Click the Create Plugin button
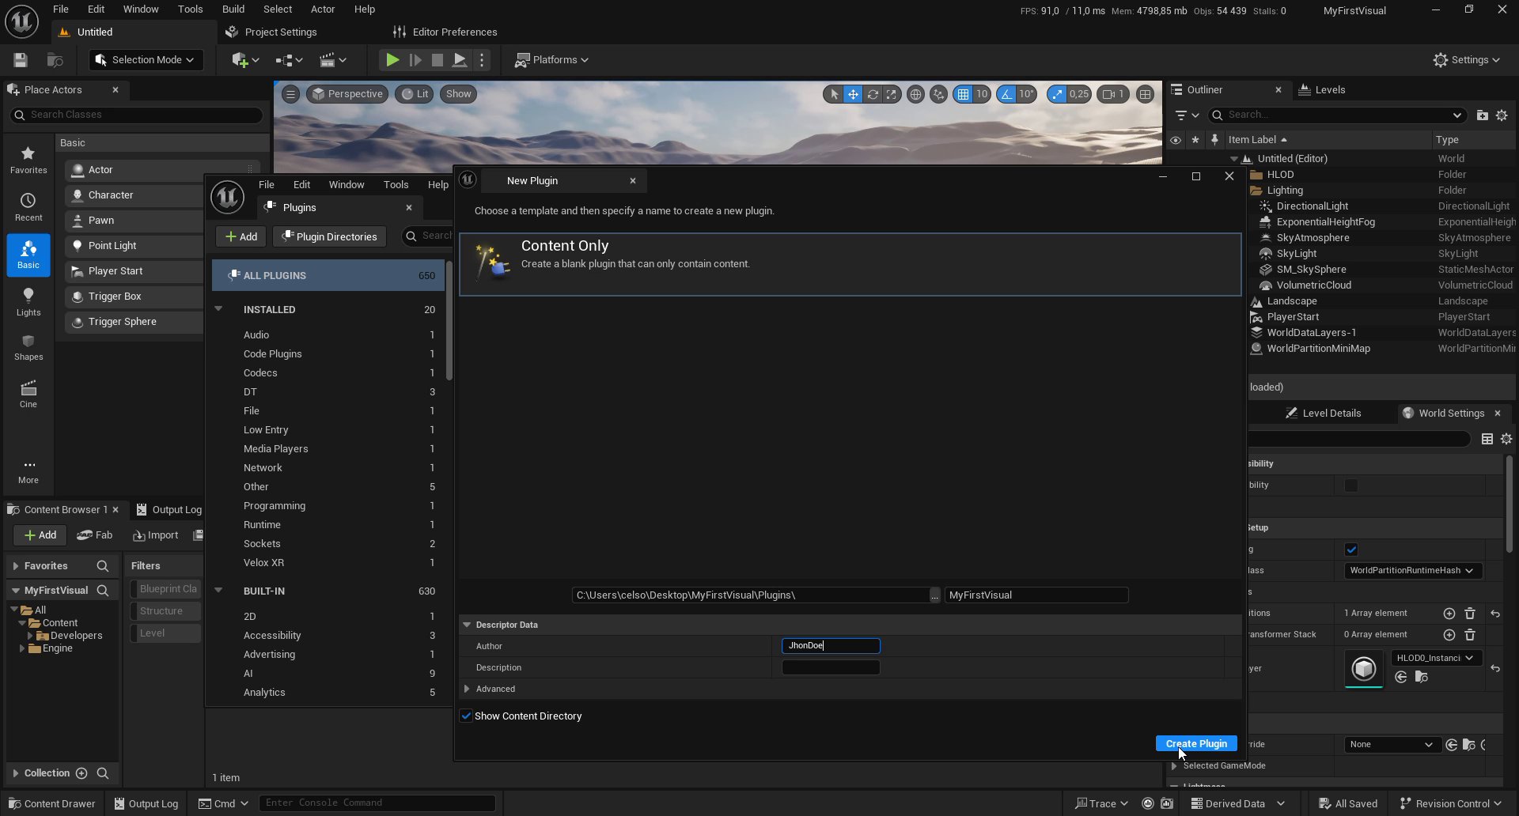The image size is (1519, 816). pyautogui.click(x=1195, y=744)
